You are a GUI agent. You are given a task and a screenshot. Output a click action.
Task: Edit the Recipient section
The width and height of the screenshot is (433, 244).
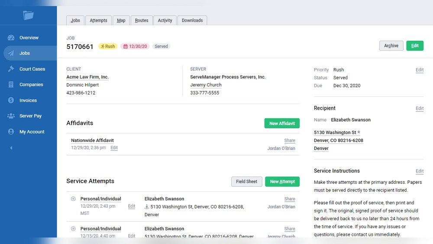[420, 108]
